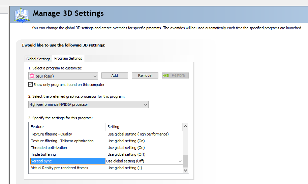Open the Vertical sync setting dropdown
308x184 pixels.
pos(180,161)
